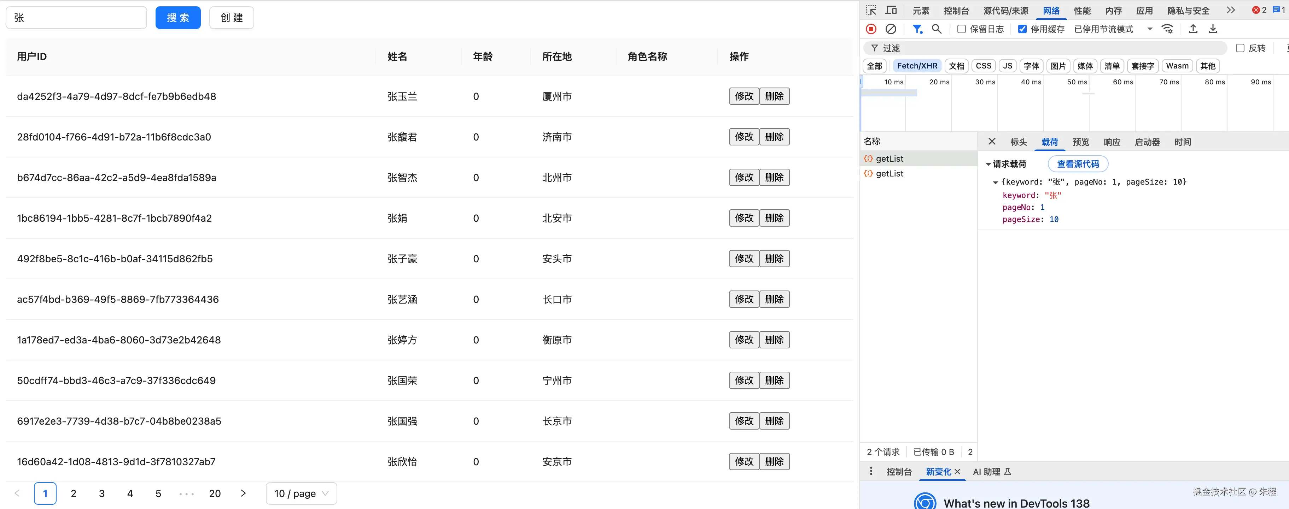Image resolution: width=1289 pixels, height=509 pixels.
Task: Click the keyword search input field
Action: [76, 18]
